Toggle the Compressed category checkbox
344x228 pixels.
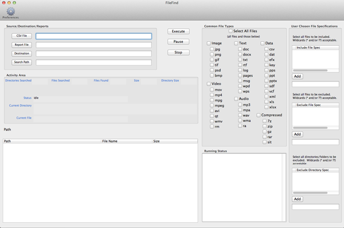pyautogui.click(x=259, y=115)
